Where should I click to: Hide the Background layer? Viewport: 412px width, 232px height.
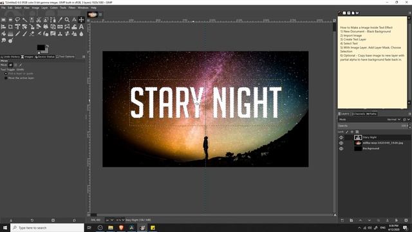coord(341,149)
